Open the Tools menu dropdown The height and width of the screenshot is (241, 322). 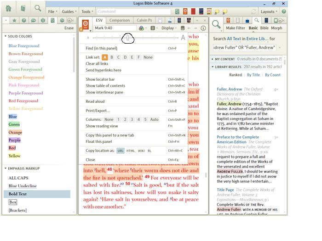[87, 11]
